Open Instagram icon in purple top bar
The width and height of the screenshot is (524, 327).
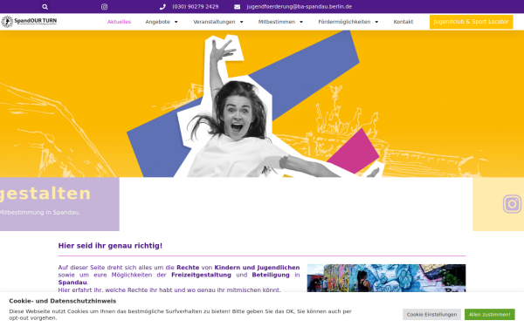tap(104, 7)
